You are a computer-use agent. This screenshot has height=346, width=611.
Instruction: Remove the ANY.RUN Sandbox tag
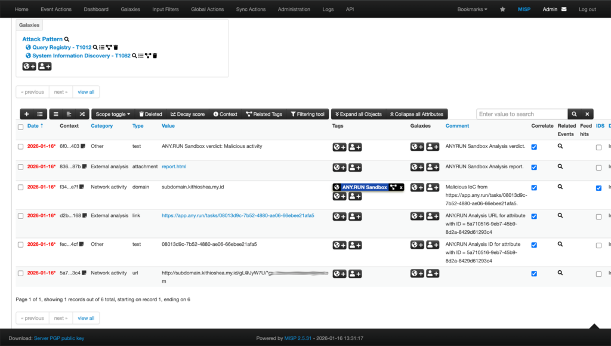[401, 187]
